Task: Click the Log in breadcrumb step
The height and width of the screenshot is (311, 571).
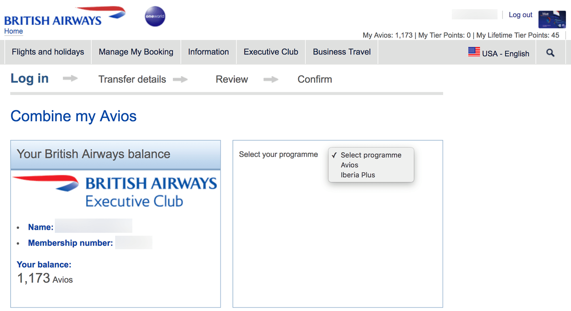Action: coord(29,78)
